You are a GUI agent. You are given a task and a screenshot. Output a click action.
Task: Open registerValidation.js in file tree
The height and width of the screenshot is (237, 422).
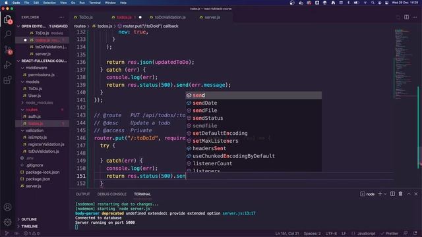click(x=46, y=144)
